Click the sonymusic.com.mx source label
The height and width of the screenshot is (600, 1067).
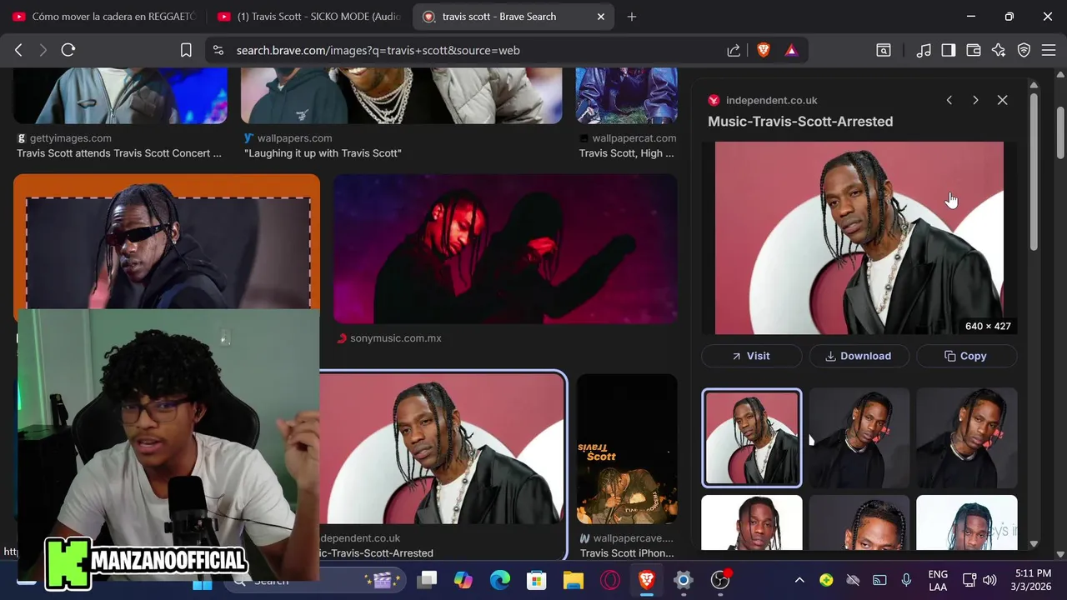pyautogui.click(x=396, y=338)
